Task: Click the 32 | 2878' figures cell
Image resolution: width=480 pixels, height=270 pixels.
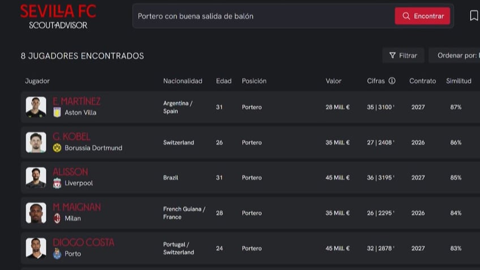Action: pos(381,248)
